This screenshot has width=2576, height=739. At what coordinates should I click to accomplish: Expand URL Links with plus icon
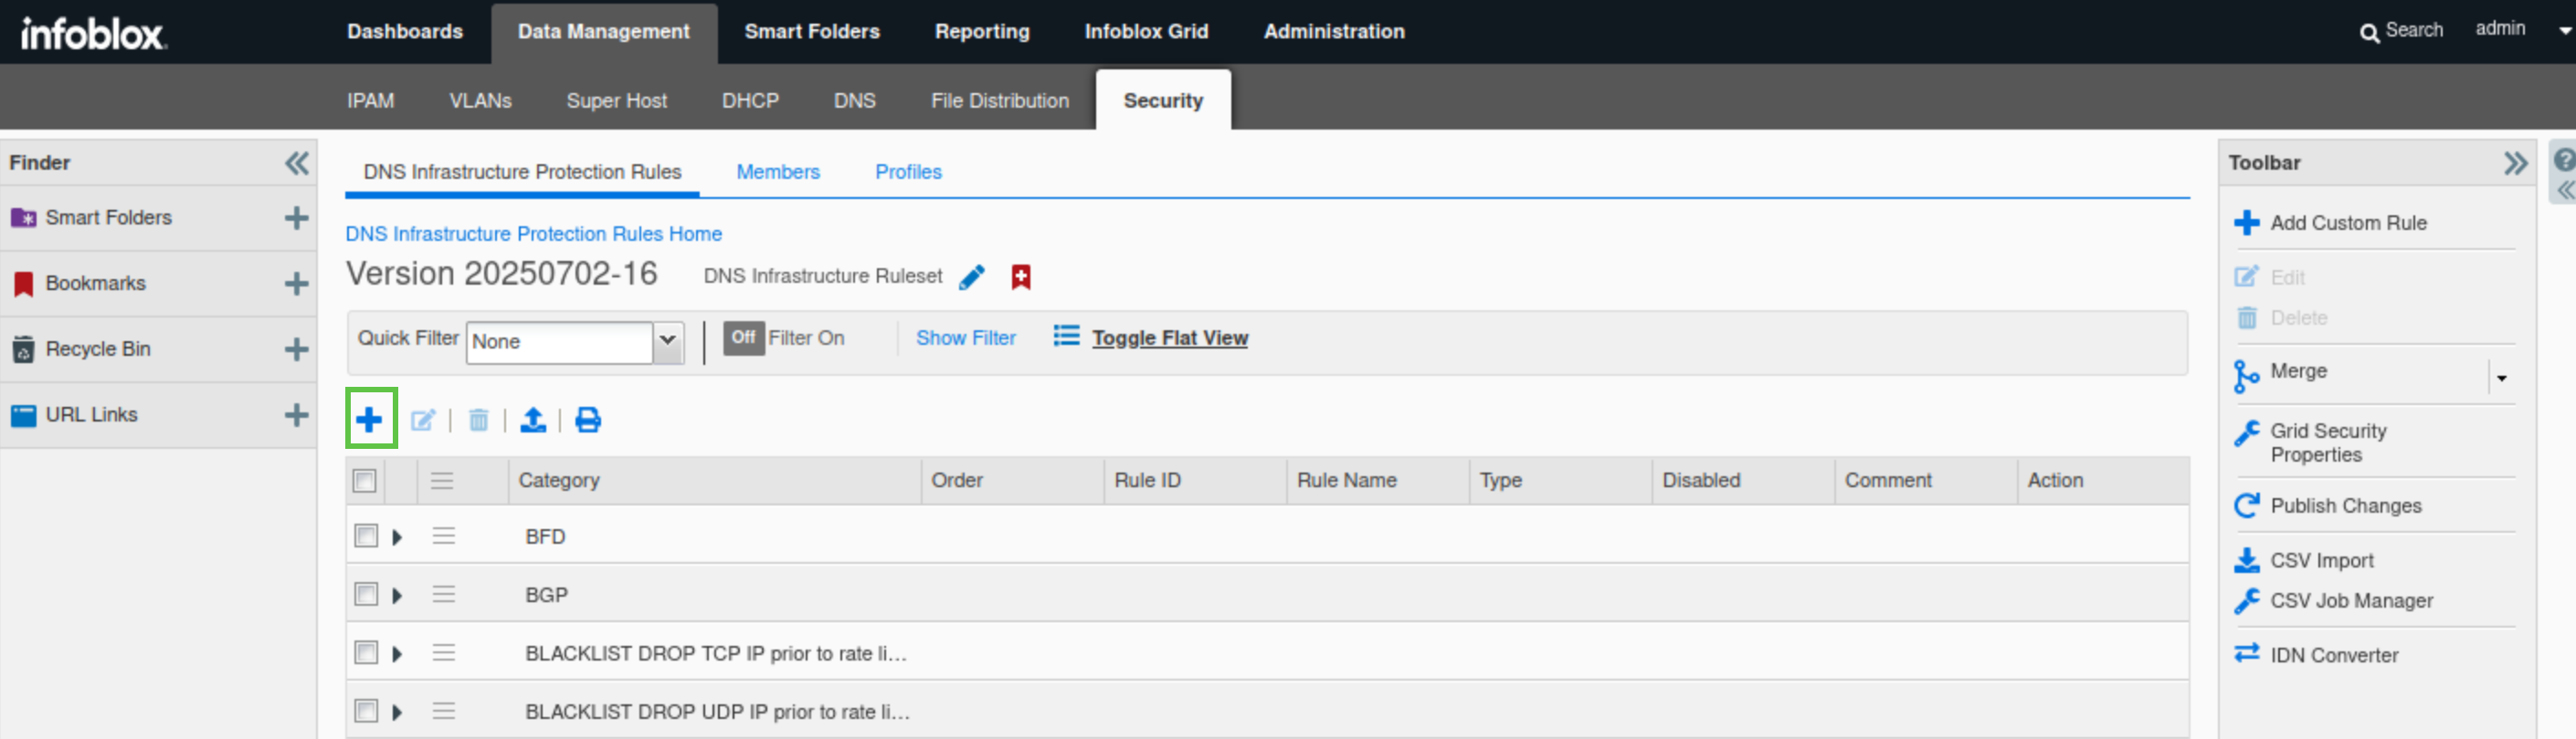296,414
